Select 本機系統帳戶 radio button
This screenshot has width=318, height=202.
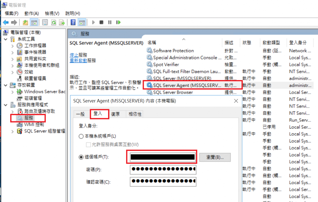point(81,136)
